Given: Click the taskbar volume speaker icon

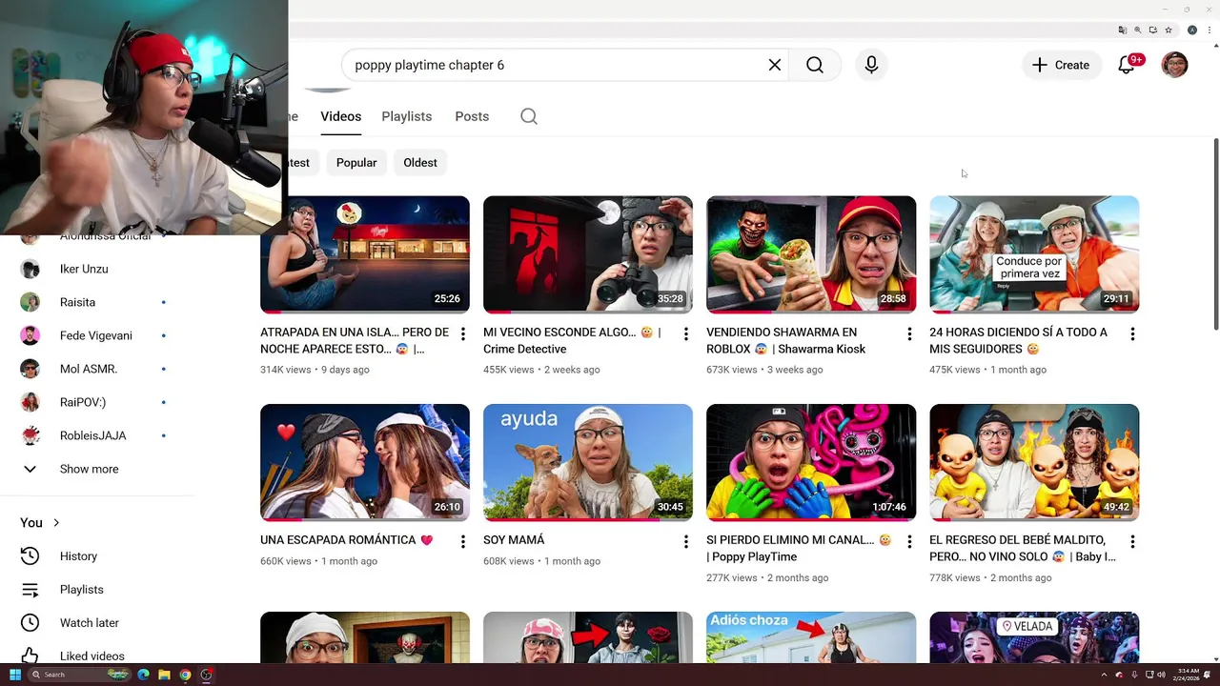Looking at the screenshot, I should click(1161, 675).
